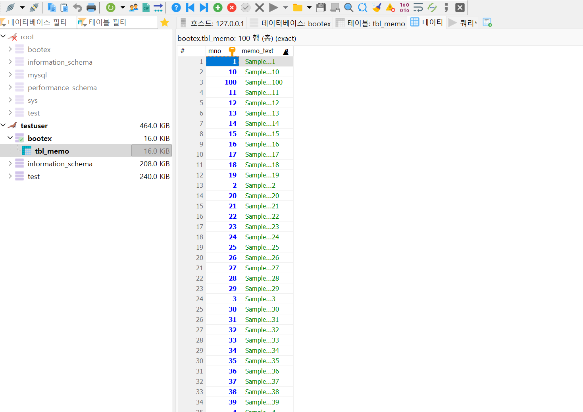Viewport: 583px width, 412px height.
Task: Expand the sys database node
Action: point(10,100)
